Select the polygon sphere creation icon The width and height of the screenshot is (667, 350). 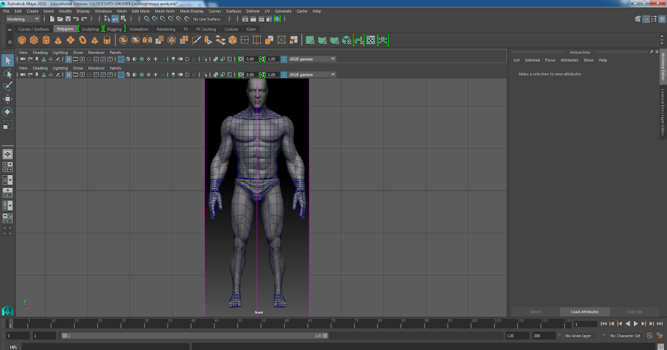click(21, 39)
